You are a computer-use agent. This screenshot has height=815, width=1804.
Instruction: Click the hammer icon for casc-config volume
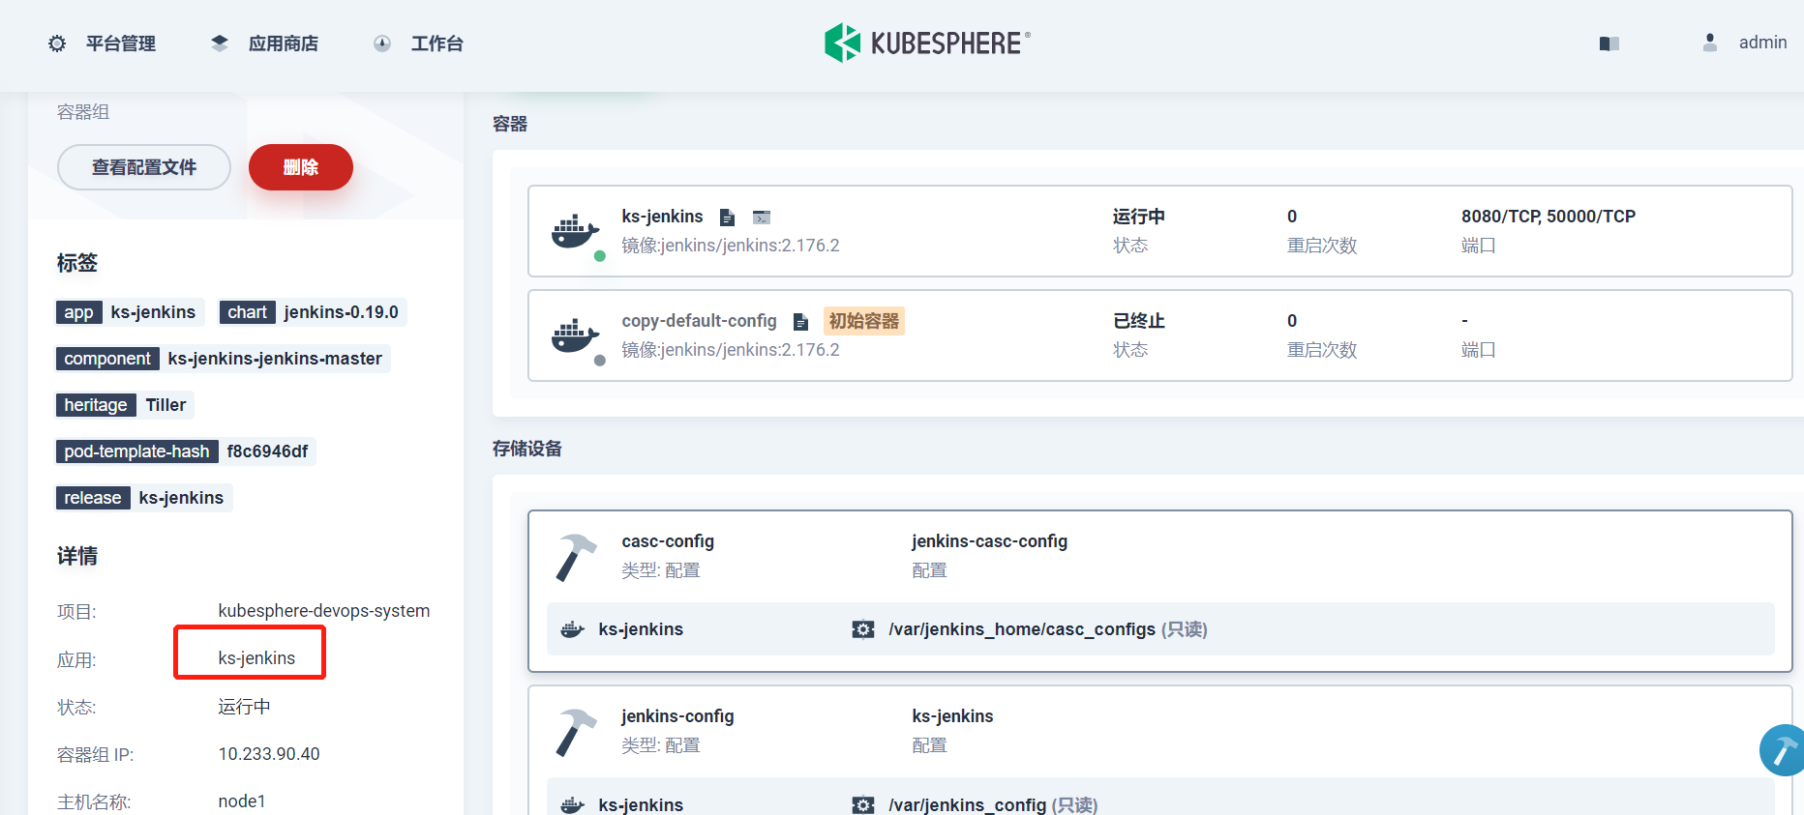click(576, 557)
